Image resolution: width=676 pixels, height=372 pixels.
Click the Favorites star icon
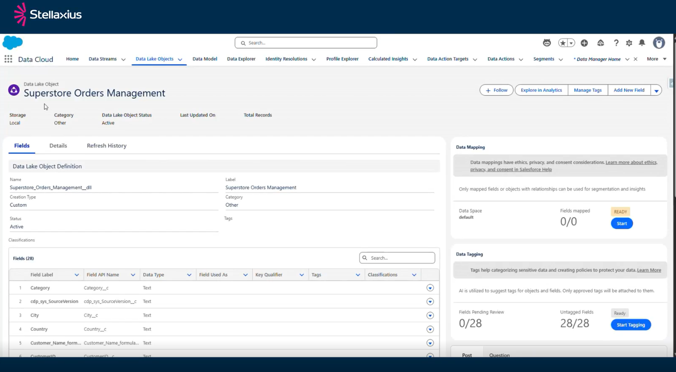pos(563,43)
